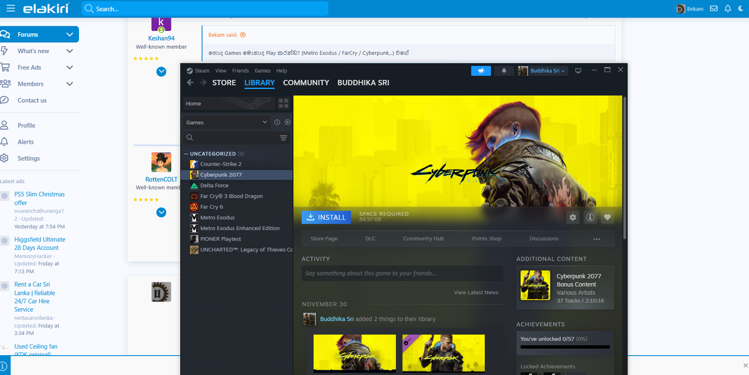Open the BUDDHIKA SRI profile tab

(363, 82)
